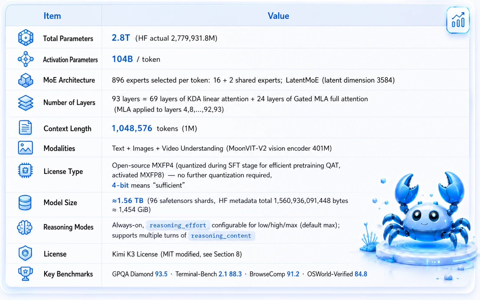Image resolution: width=480 pixels, height=300 pixels.
Task: Click the Activation Parameters node icon
Action: click(x=26, y=59)
